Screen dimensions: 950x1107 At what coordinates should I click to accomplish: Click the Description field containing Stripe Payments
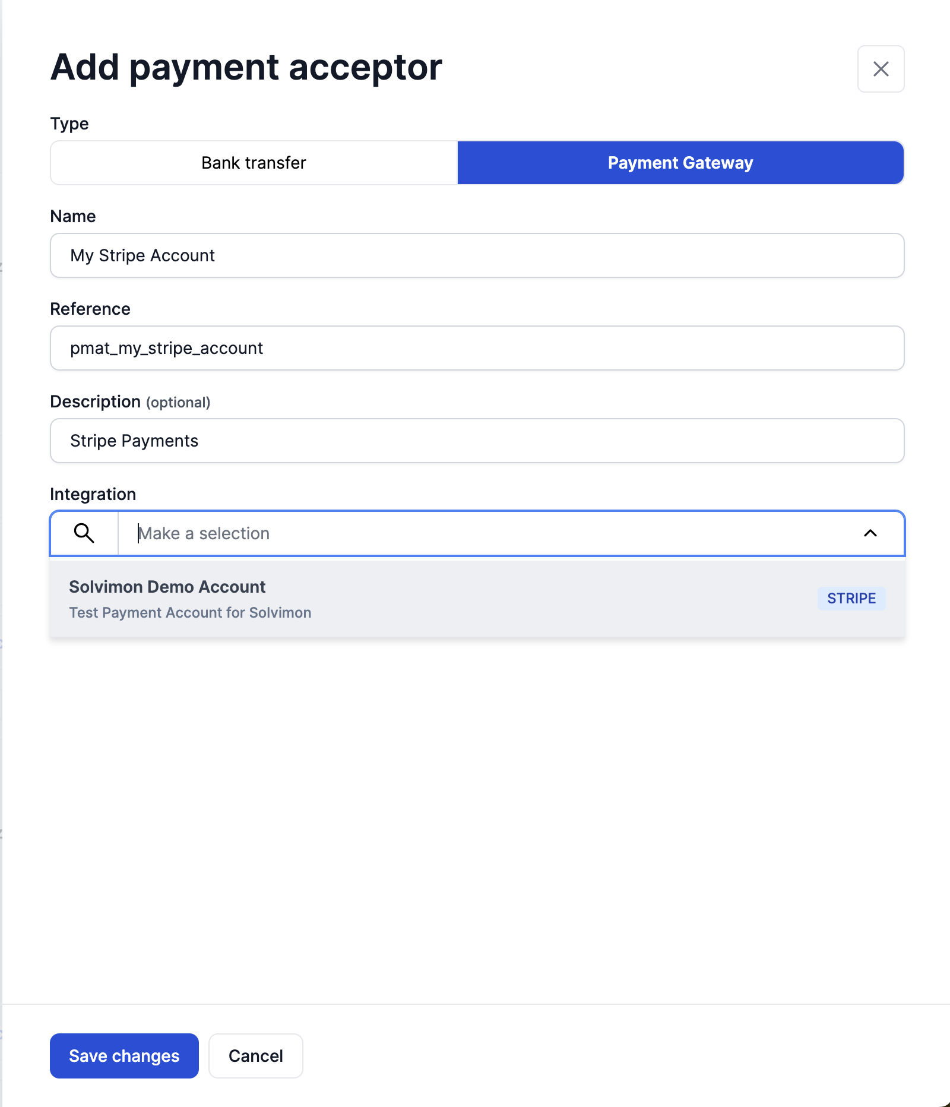[x=477, y=441]
